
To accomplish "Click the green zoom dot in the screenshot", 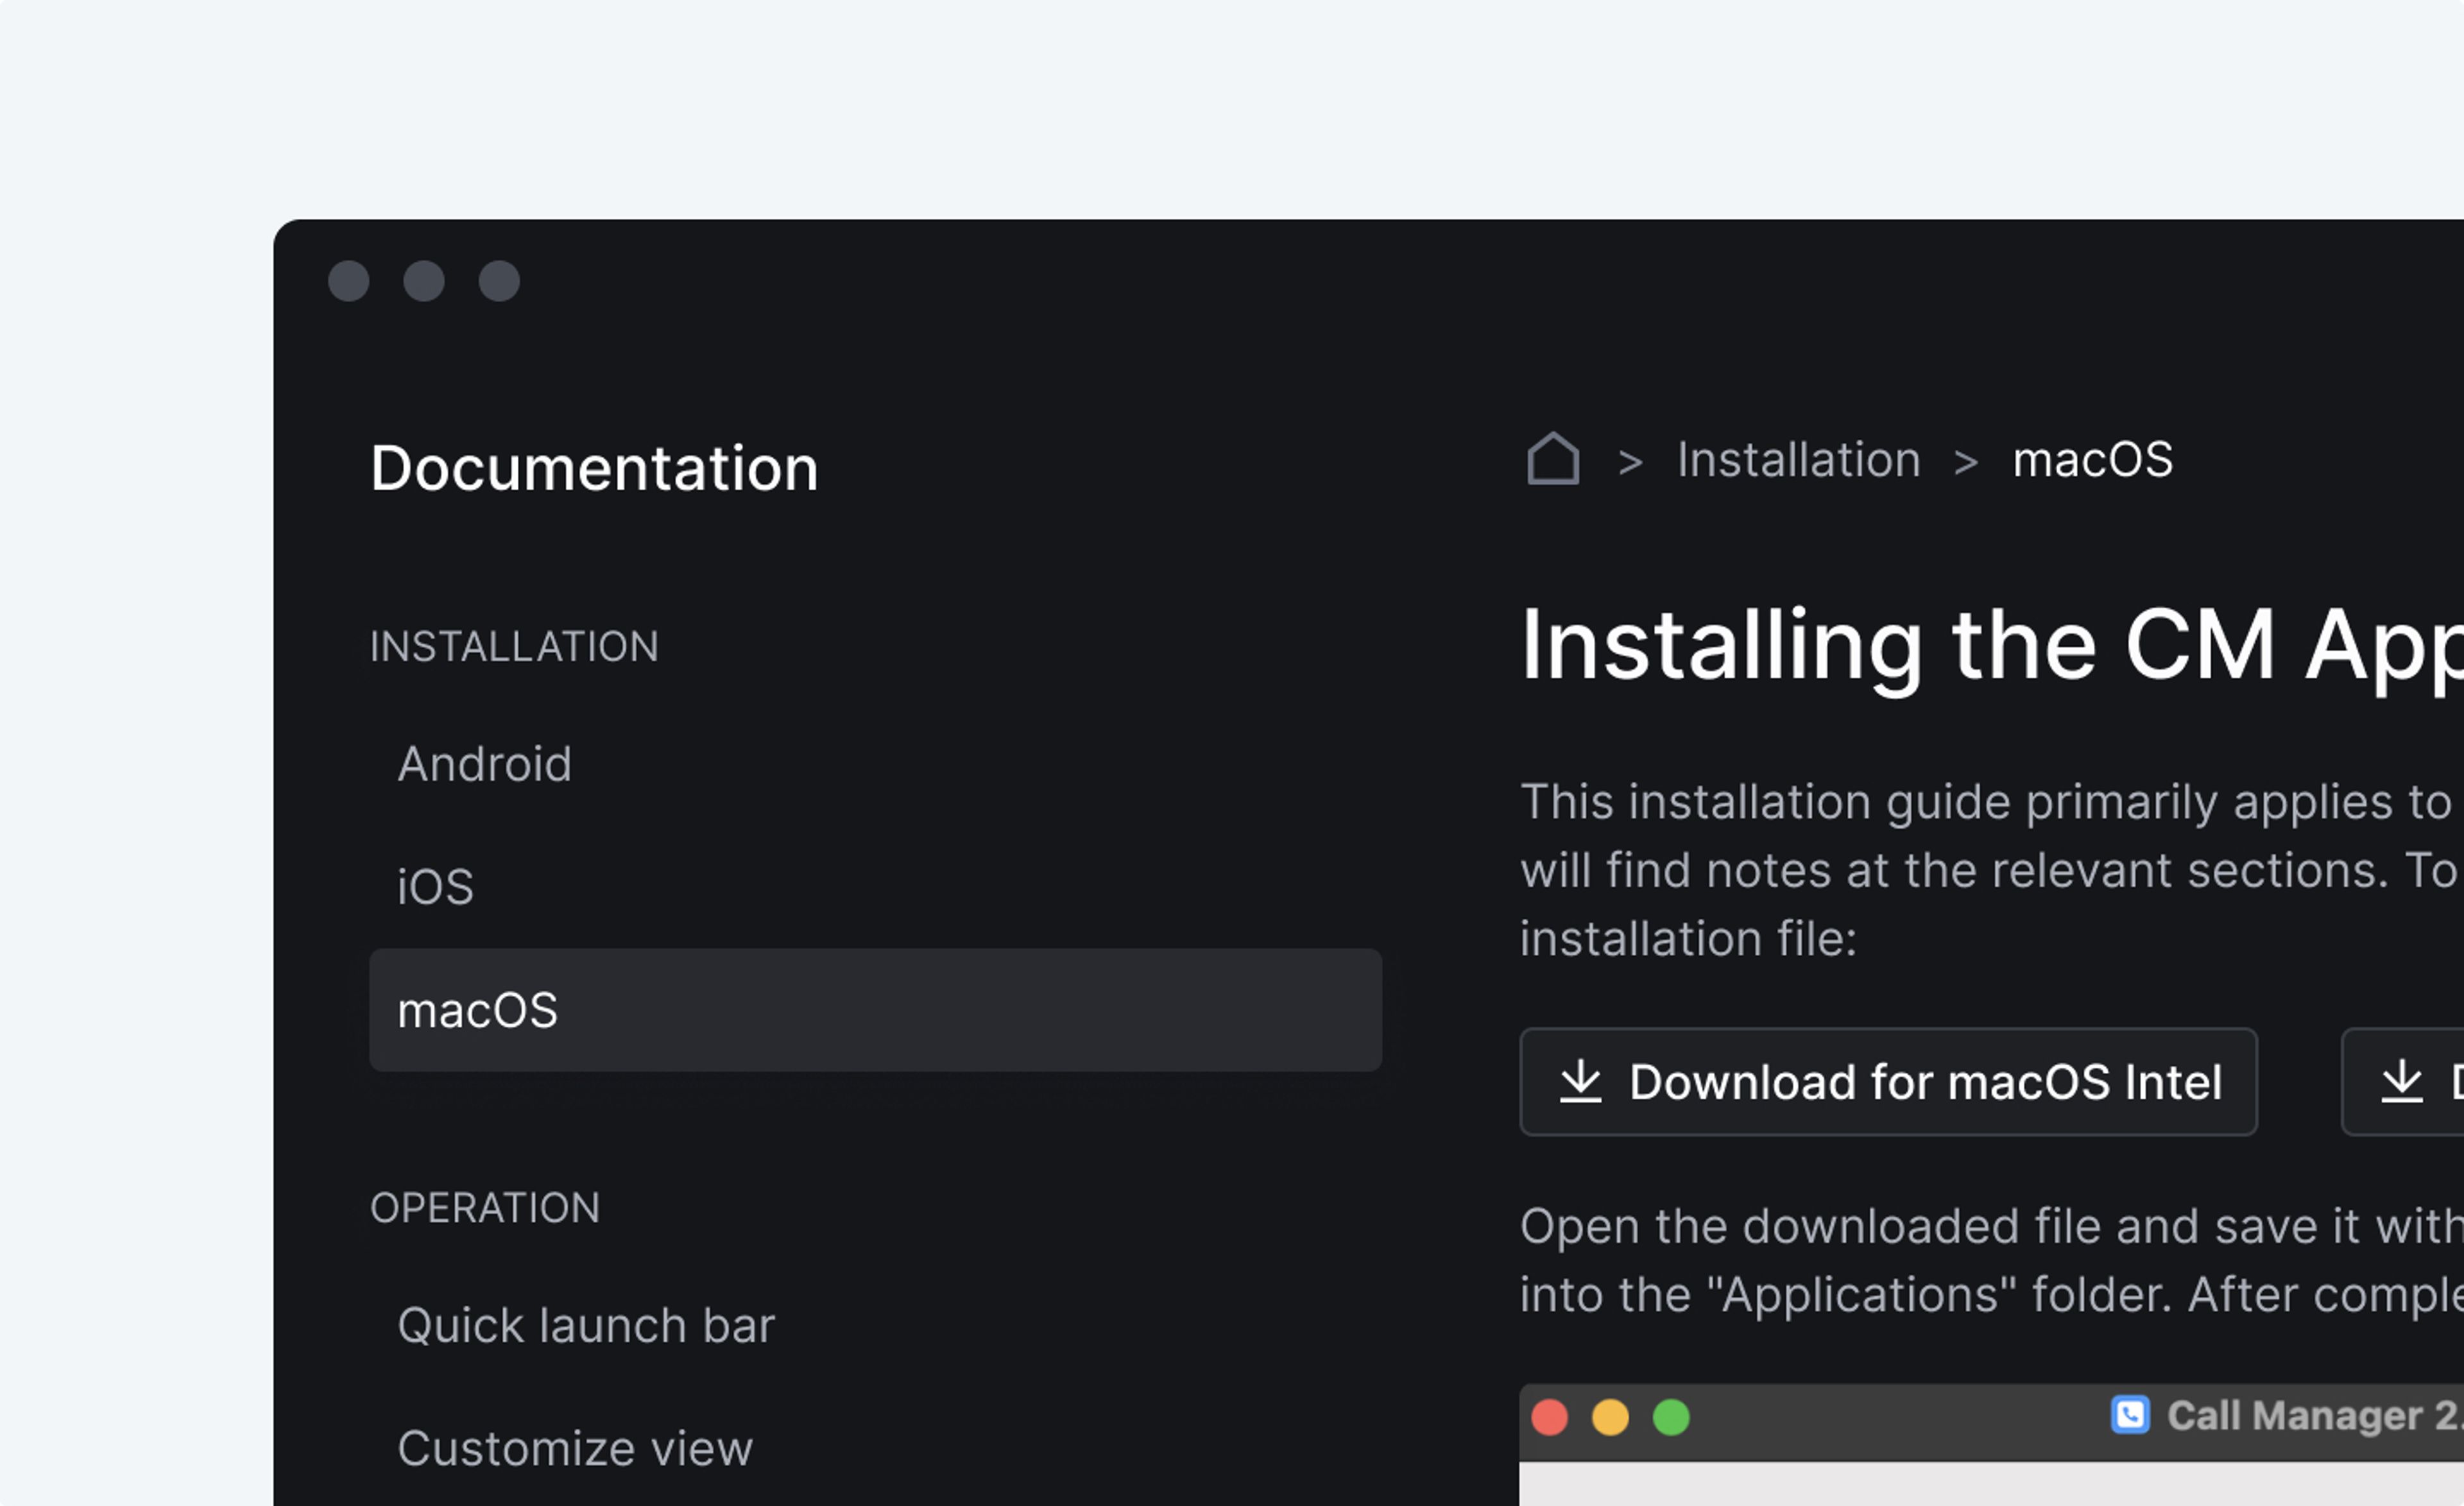I will point(1671,1417).
